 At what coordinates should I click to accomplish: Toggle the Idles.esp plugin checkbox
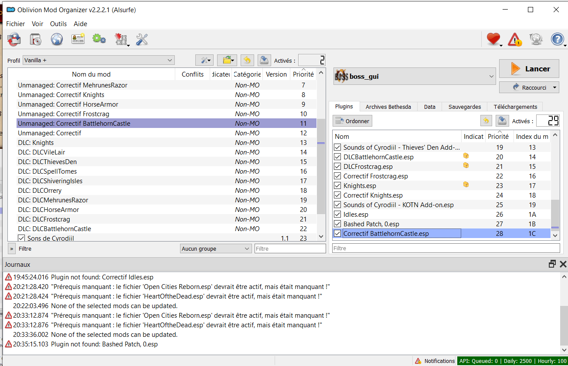coord(337,215)
